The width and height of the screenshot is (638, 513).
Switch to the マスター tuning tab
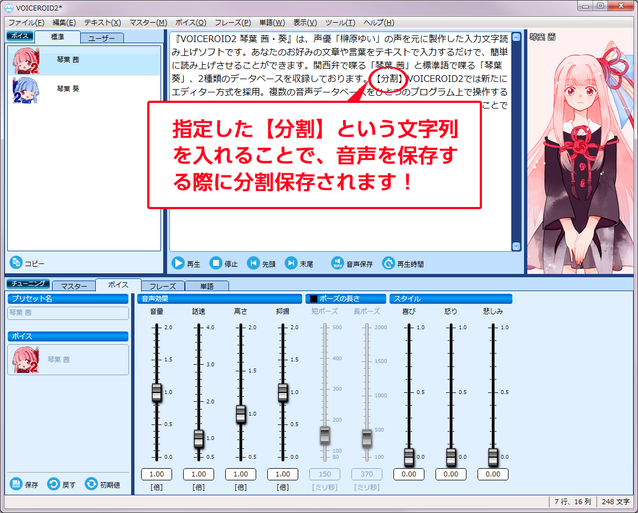pos(74,286)
